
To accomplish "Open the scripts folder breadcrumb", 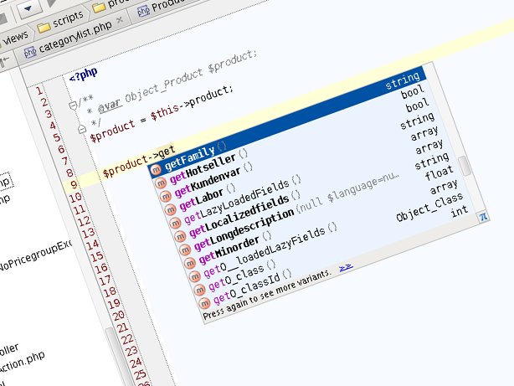I will pos(68,18).
